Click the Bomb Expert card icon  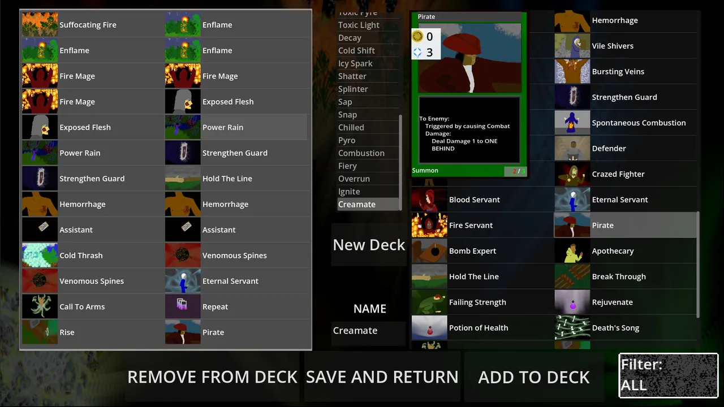pos(429,251)
